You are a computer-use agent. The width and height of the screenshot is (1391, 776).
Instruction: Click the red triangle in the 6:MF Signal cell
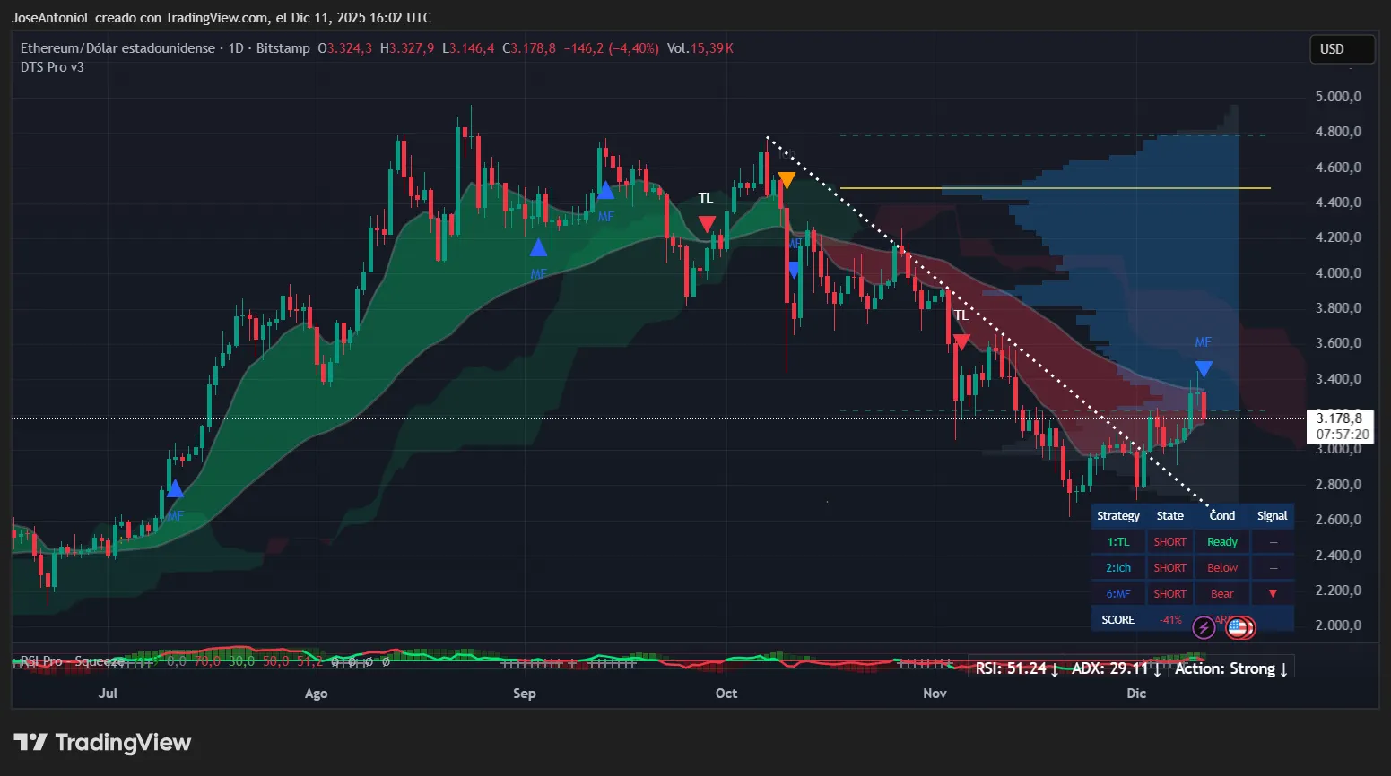1271,592
